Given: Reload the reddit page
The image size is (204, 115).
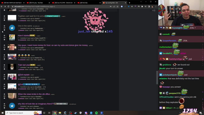Looking at the screenshot, I should 8,6.
